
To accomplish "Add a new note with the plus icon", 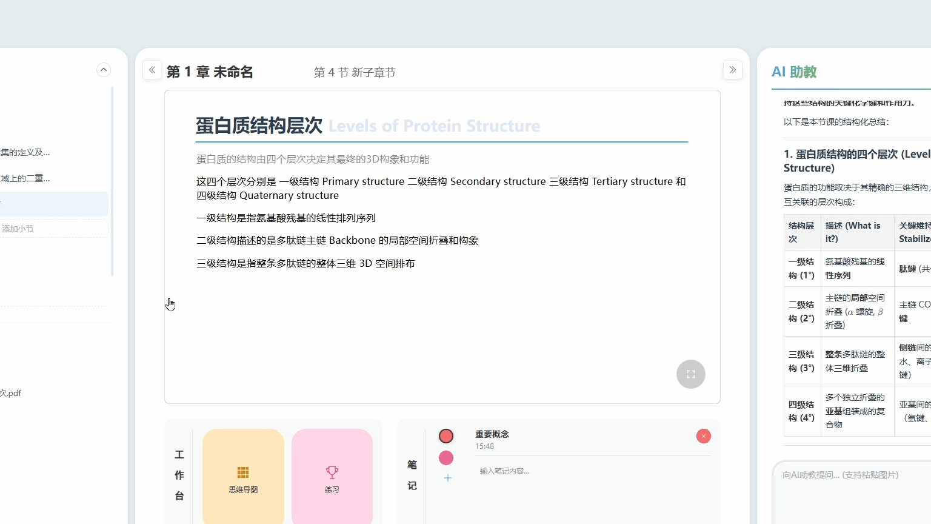I will (447, 478).
